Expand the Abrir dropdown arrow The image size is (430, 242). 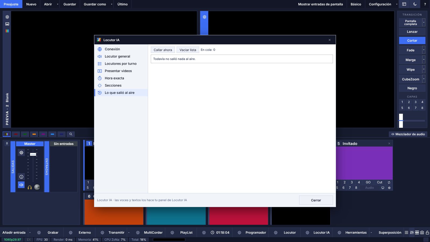pyautogui.click(x=58, y=4)
